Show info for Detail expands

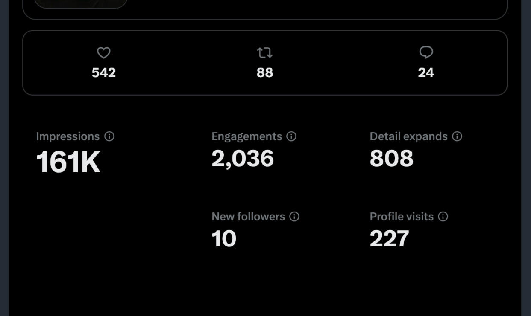click(457, 136)
